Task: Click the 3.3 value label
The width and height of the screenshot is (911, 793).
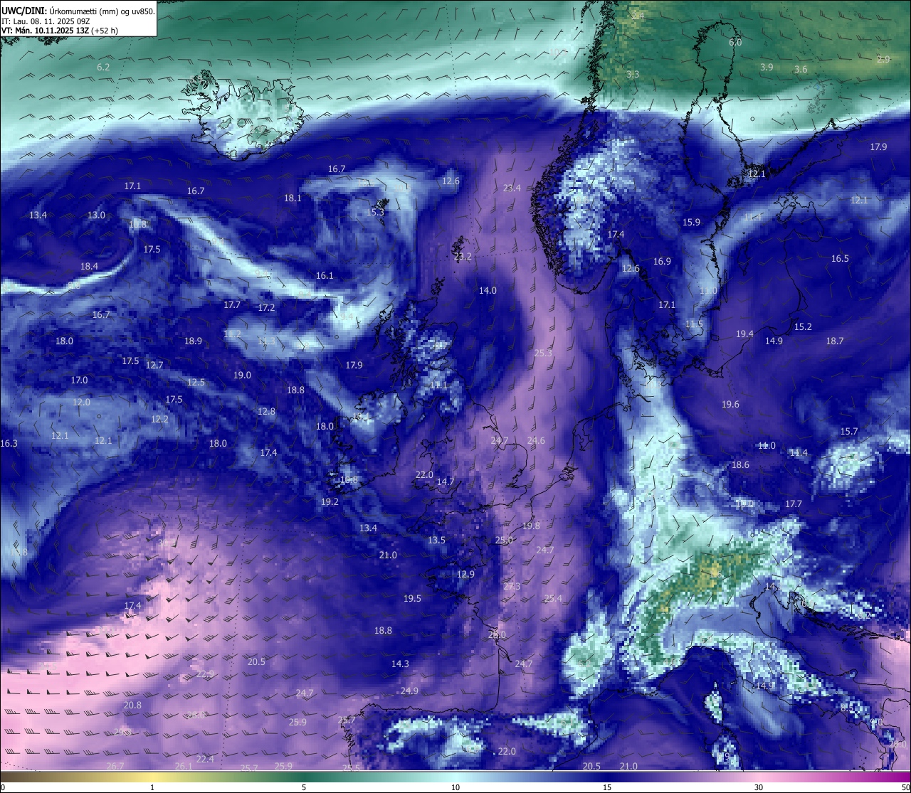Action: coord(633,74)
